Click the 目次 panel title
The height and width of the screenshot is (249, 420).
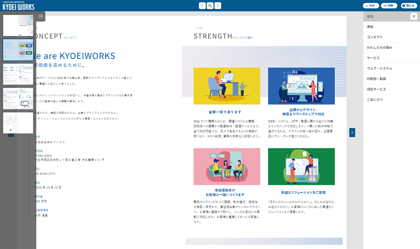370,17
